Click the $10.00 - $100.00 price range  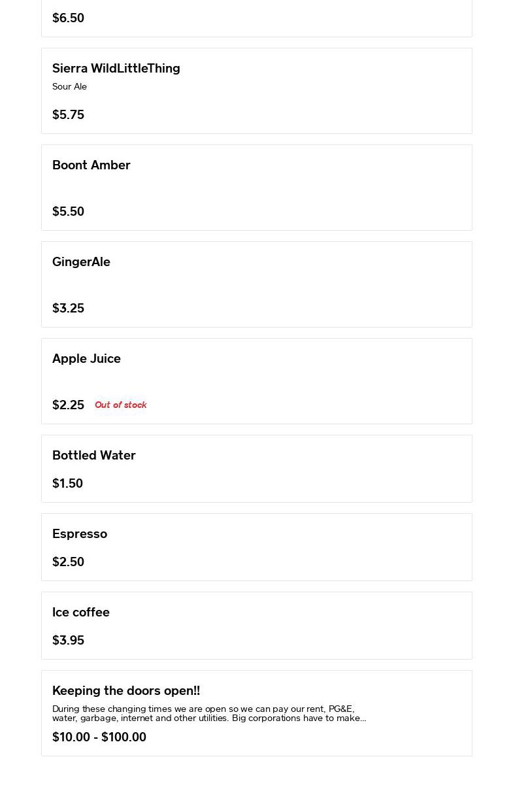click(99, 737)
